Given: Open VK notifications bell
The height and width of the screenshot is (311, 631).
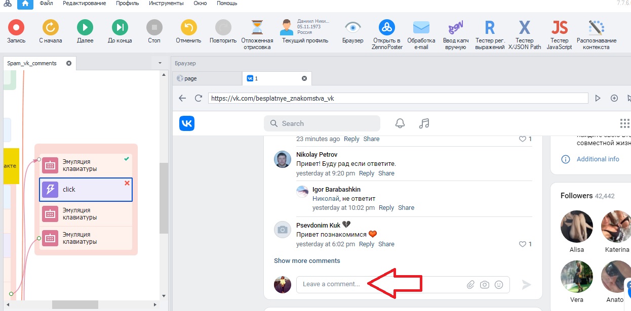Looking at the screenshot, I should pyautogui.click(x=400, y=123).
